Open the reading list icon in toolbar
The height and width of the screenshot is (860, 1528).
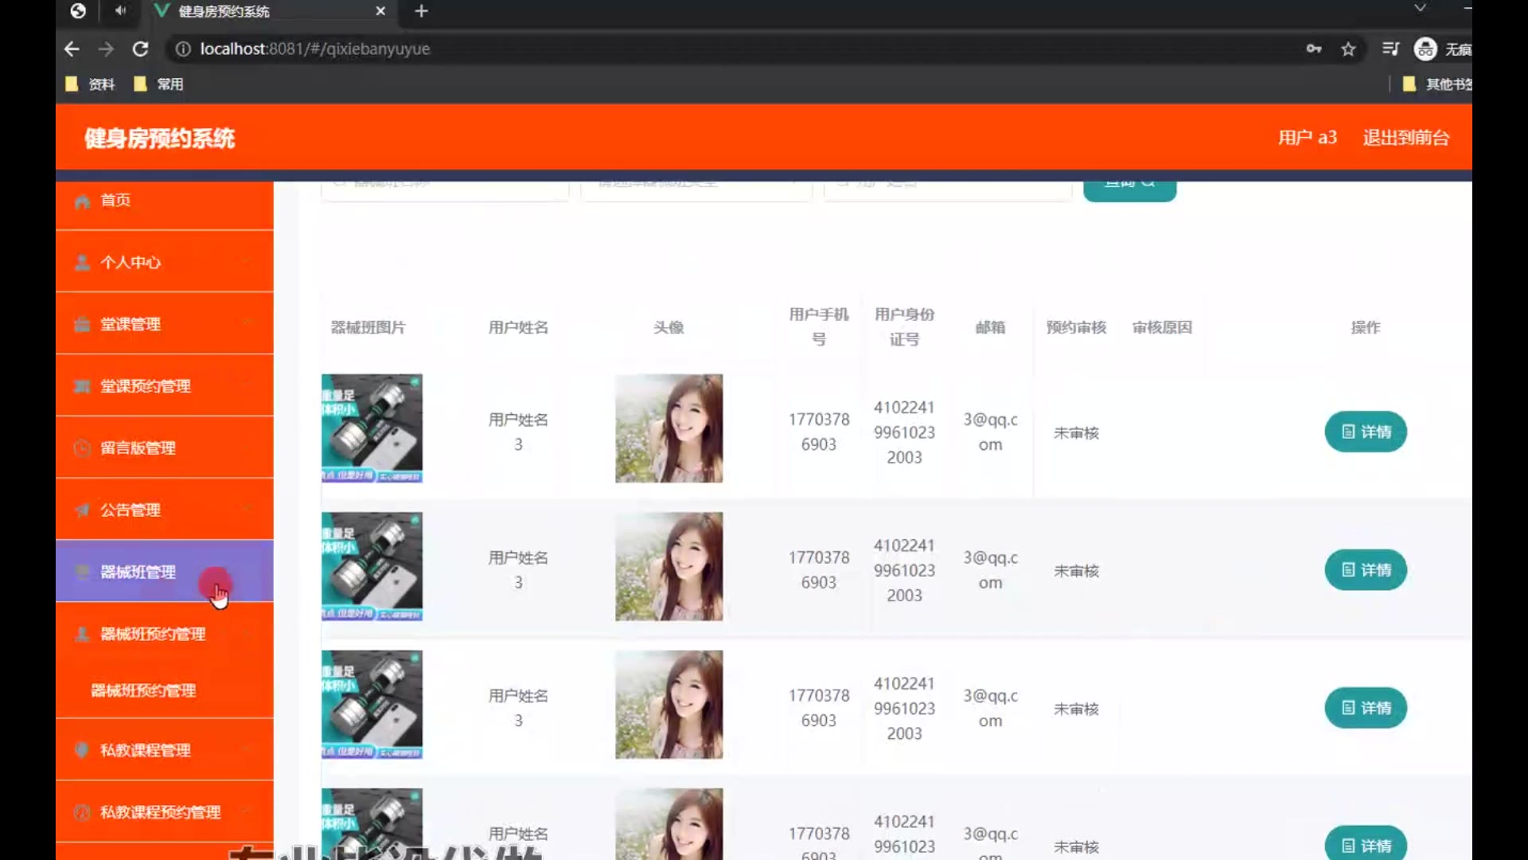click(x=1390, y=49)
